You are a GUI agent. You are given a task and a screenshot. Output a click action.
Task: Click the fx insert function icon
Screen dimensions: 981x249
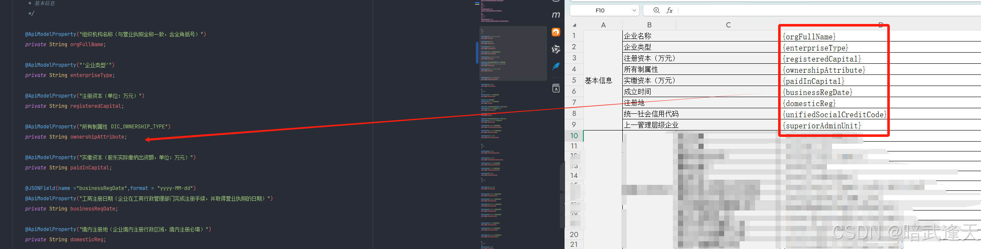[x=669, y=10]
